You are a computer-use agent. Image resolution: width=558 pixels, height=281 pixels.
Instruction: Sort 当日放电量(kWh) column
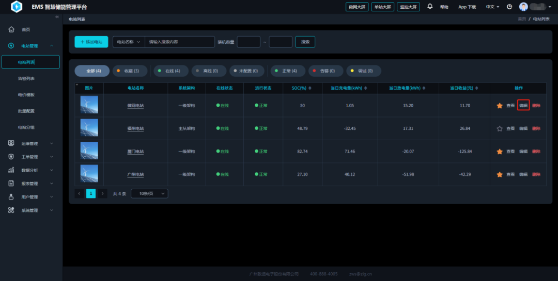[x=424, y=88]
